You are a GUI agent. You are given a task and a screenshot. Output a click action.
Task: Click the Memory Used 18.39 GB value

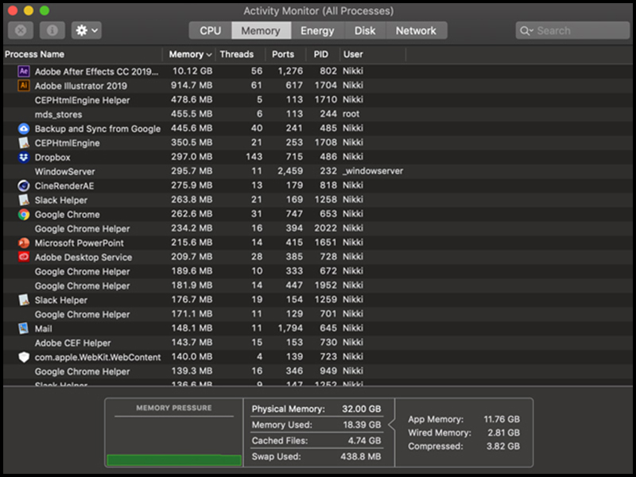(362, 425)
